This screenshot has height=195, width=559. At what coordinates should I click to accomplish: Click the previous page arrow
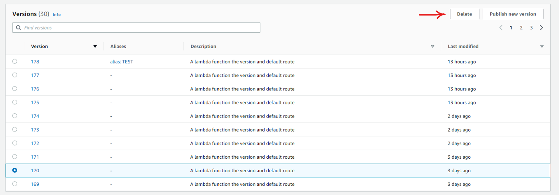point(501,28)
